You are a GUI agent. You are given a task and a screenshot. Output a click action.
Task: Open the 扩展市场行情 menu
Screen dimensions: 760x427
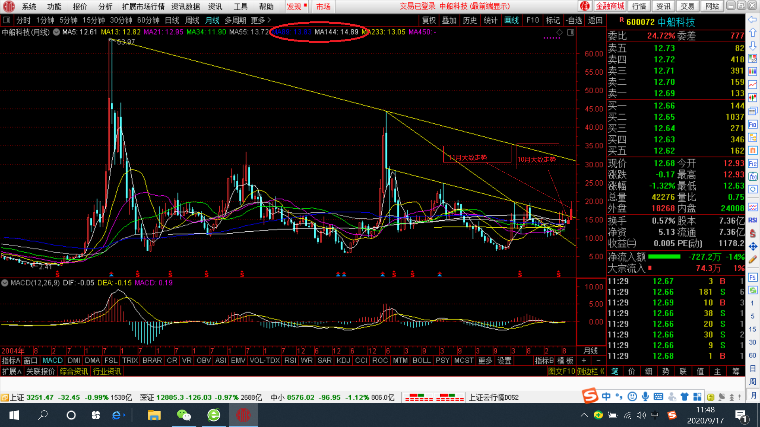[x=143, y=6]
